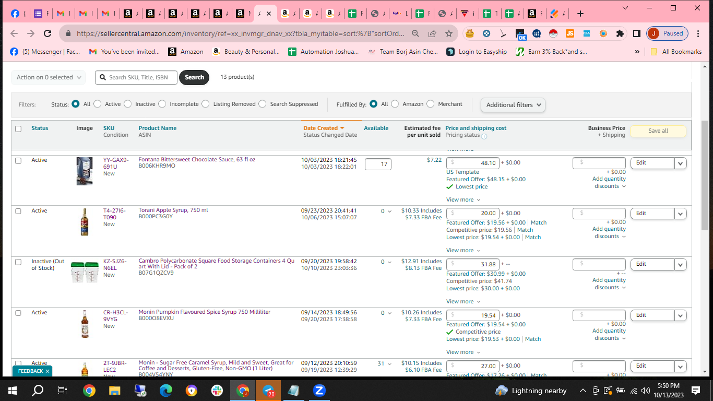Choose the Inactive status filter radio
This screenshot has height=401, width=713.
pos(128,104)
